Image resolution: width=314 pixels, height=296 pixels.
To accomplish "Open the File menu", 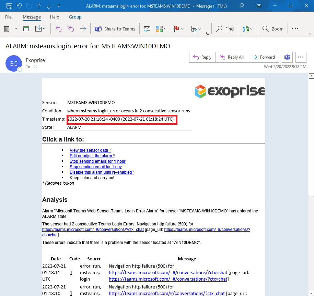I will pyautogui.click(x=8, y=17).
